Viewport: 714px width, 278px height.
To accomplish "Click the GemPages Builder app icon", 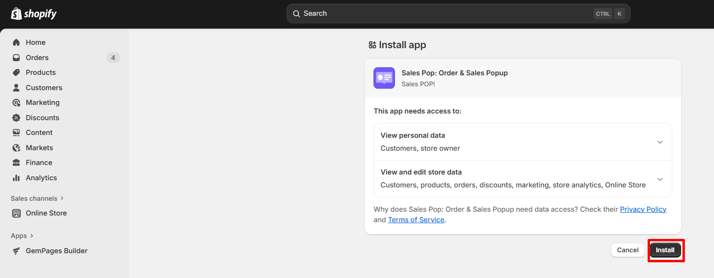I will 16,251.
